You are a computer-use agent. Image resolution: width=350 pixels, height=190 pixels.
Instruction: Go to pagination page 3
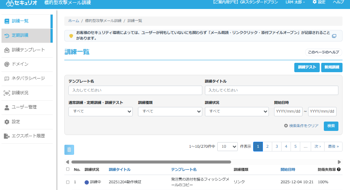coord(277,147)
